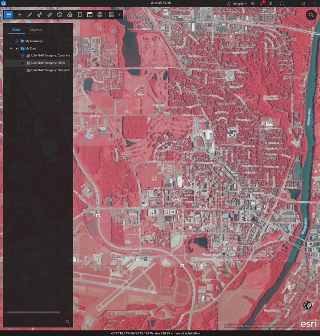Open the Basemap gallery grid icon
This screenshot has width=320, height=336.
tap(111, 15)
